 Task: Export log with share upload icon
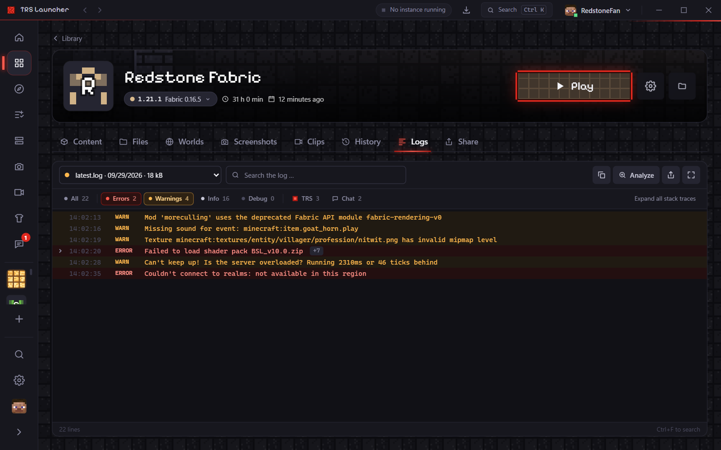671,175
